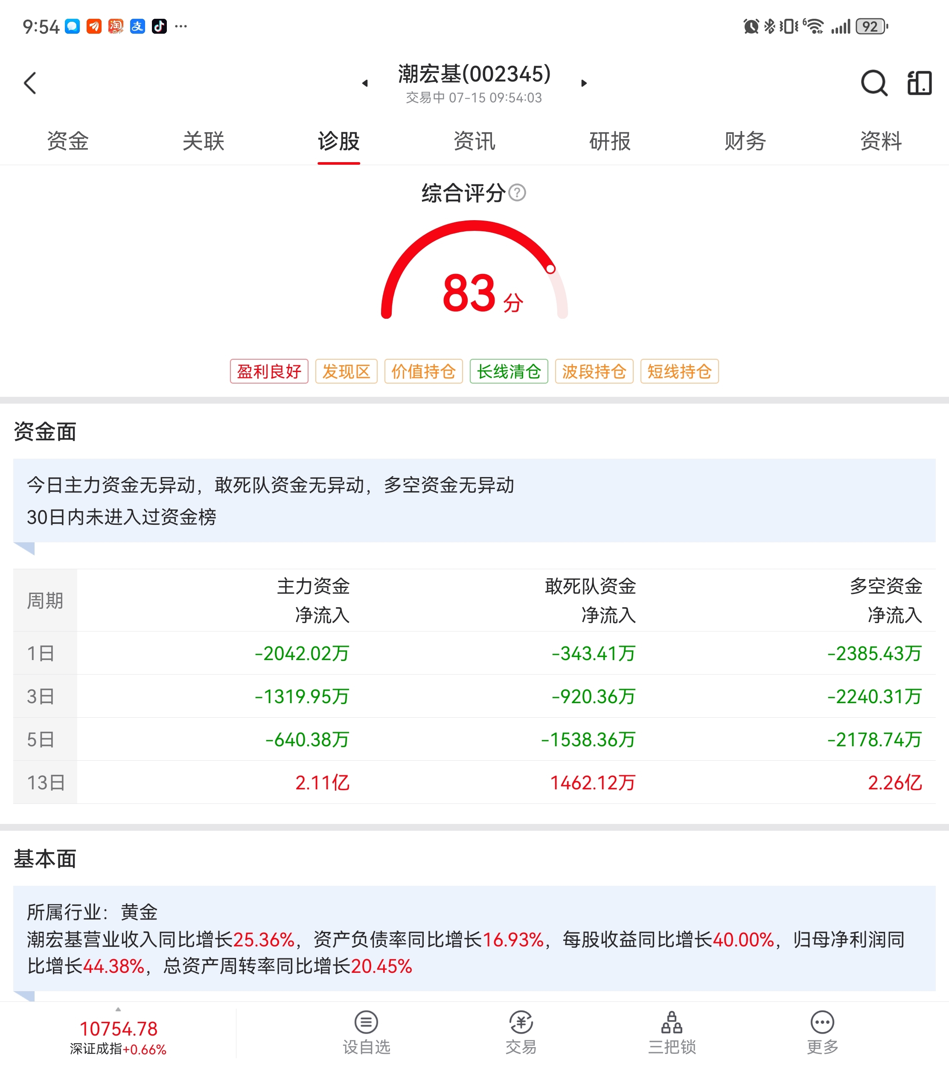Tap the cellular signal bars icon

click(x=841, y=26)
